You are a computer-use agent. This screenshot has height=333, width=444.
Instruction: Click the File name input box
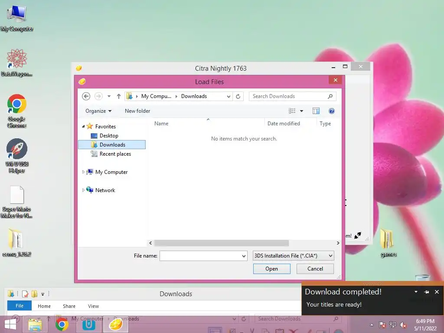(200, 256)
